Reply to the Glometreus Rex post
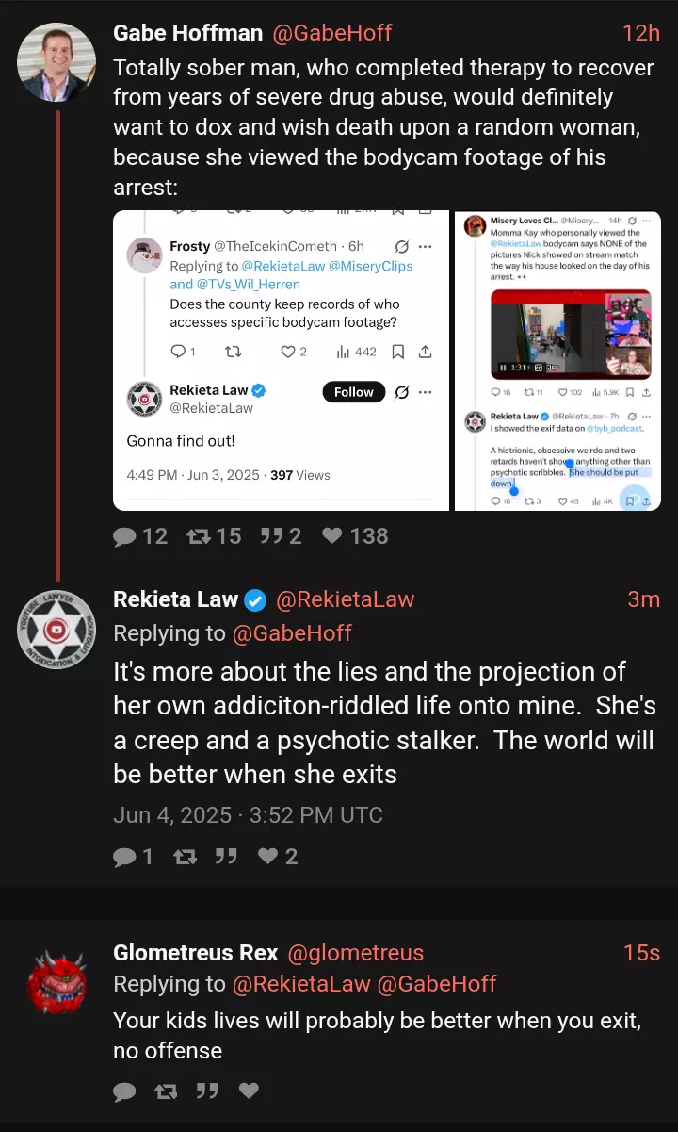 click(125, 1091)
